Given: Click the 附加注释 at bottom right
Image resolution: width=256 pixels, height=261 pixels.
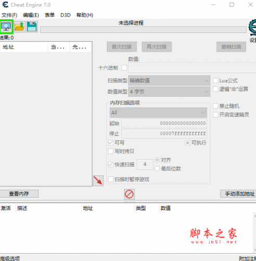Looking at the screenshot, I should [248, 258].
